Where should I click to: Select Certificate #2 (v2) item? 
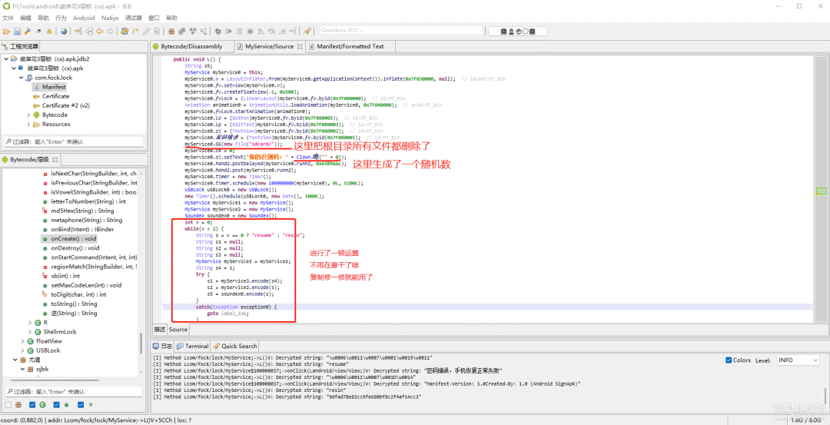66,105
